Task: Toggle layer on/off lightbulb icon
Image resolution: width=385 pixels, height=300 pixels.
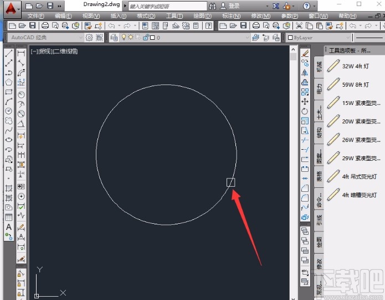Action: pos(123,38)
